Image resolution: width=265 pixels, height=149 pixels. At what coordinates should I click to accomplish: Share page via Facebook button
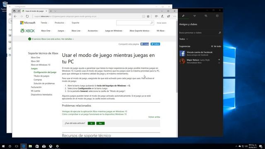point(145,44)
